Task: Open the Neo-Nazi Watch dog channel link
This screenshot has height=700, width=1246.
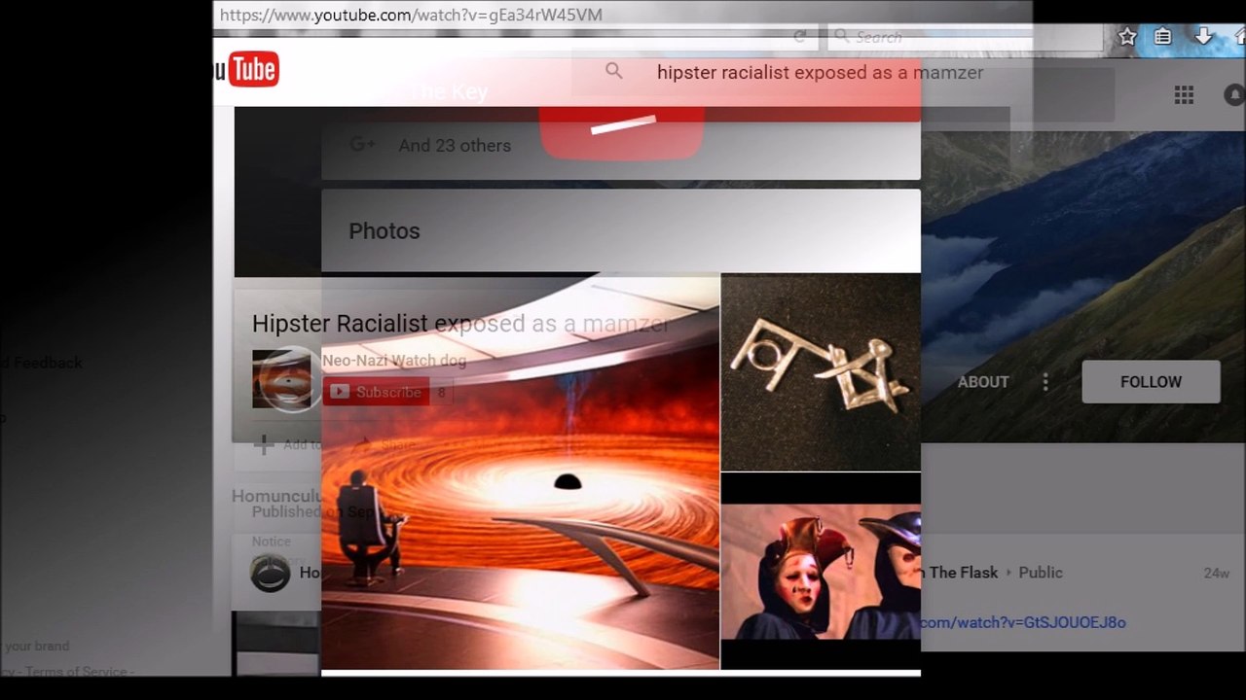Action: [x=394, y=361]
